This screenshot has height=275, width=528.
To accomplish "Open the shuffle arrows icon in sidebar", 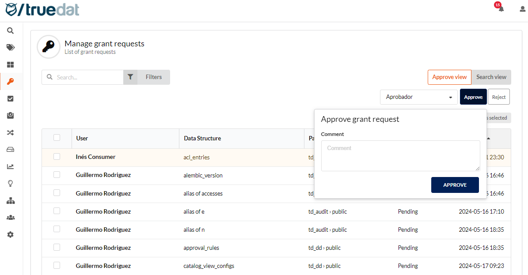I will (10, 132).
